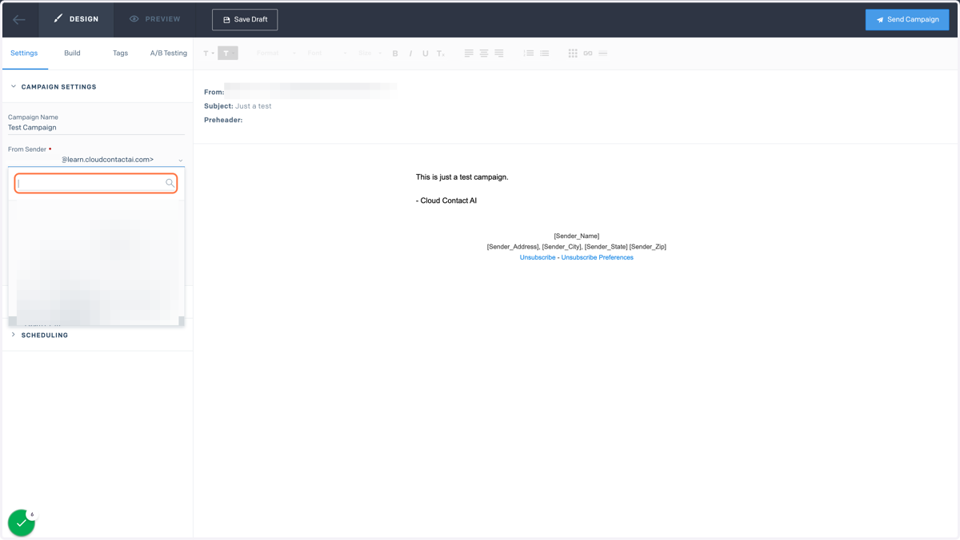The height and width of the screenshot is (540, 960).
Task: Click the insert link icon
Action: (588, 54)
